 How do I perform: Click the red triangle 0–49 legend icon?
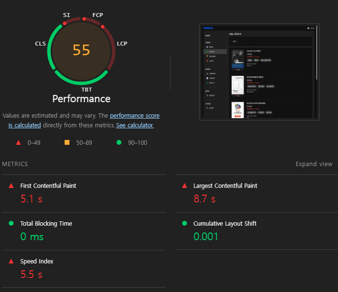(x=18, y=142)
